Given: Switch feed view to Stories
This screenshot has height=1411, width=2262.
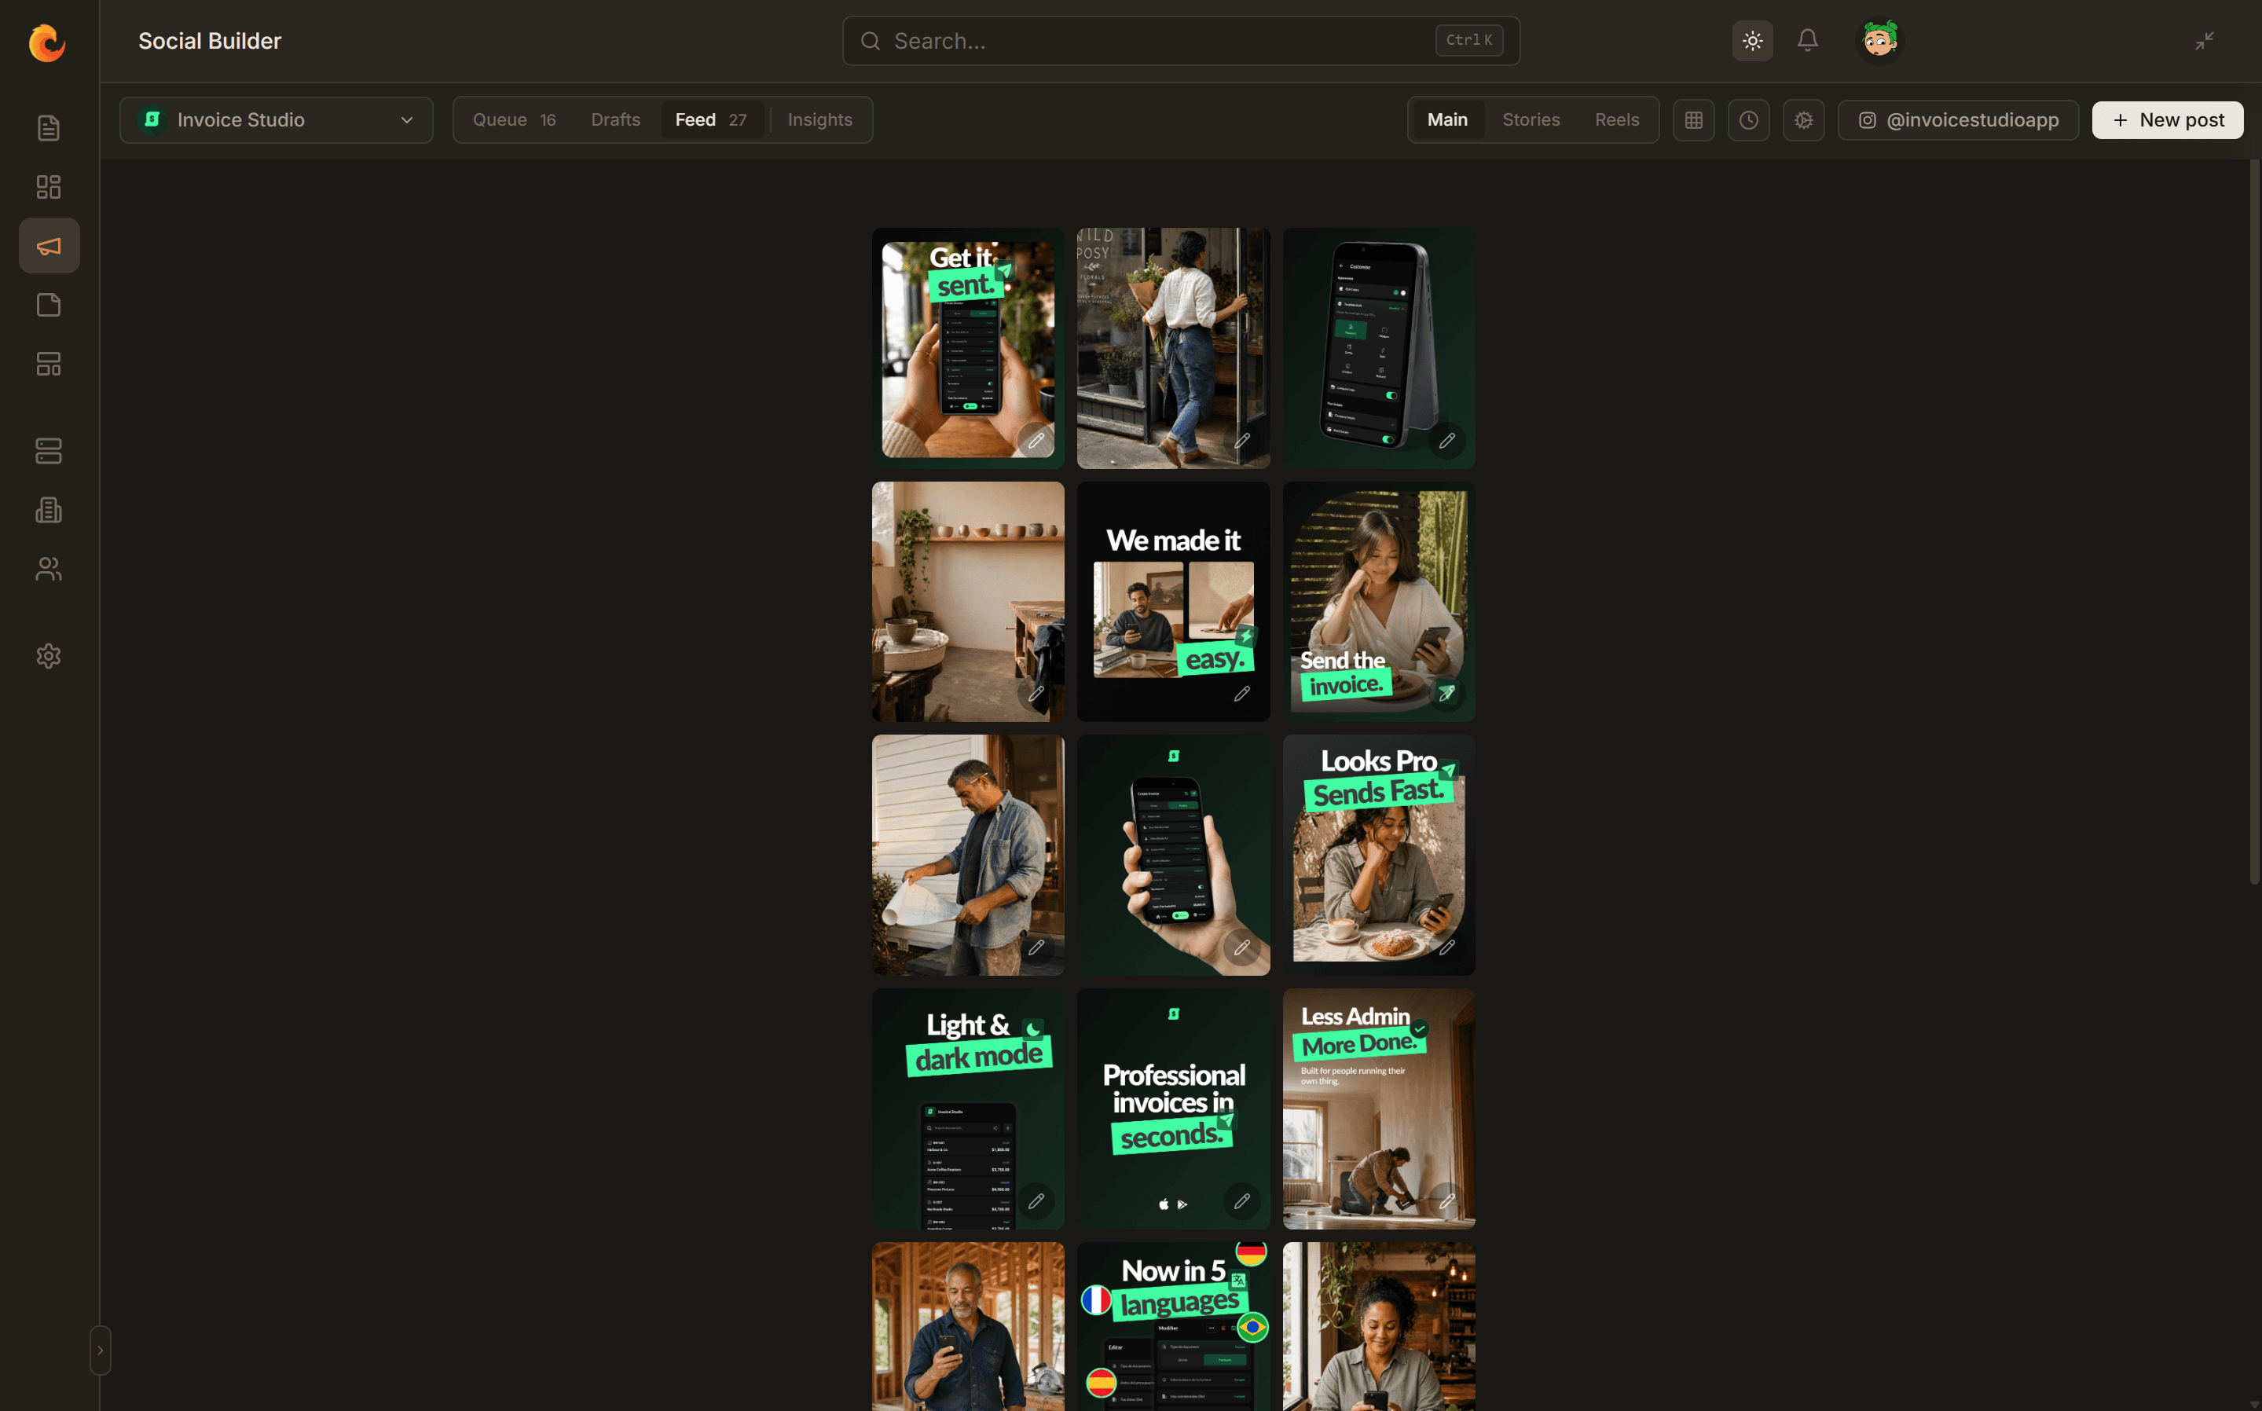Looking at the screenshot, I should coord(1531,120).
